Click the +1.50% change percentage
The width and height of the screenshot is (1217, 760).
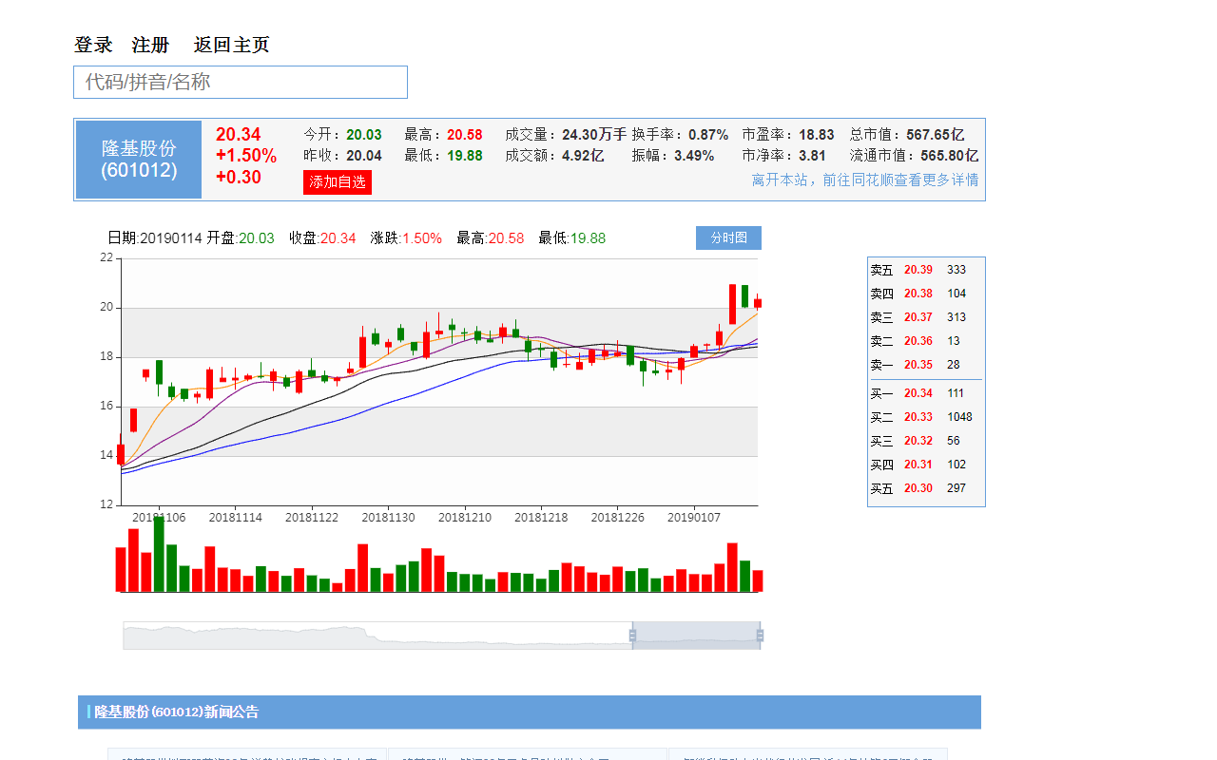246,156
